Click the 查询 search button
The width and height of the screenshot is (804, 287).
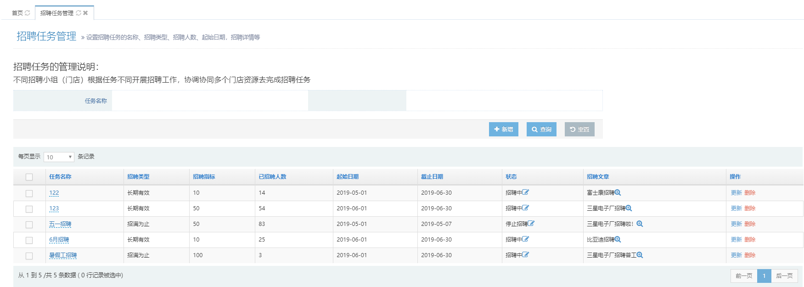tap(541, 129)
